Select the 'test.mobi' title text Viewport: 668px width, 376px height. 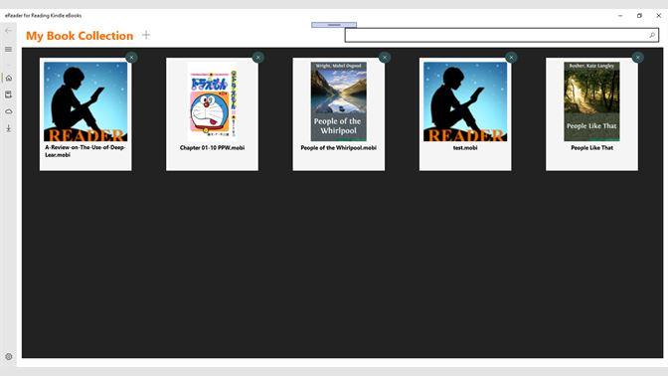pos(465,148)
